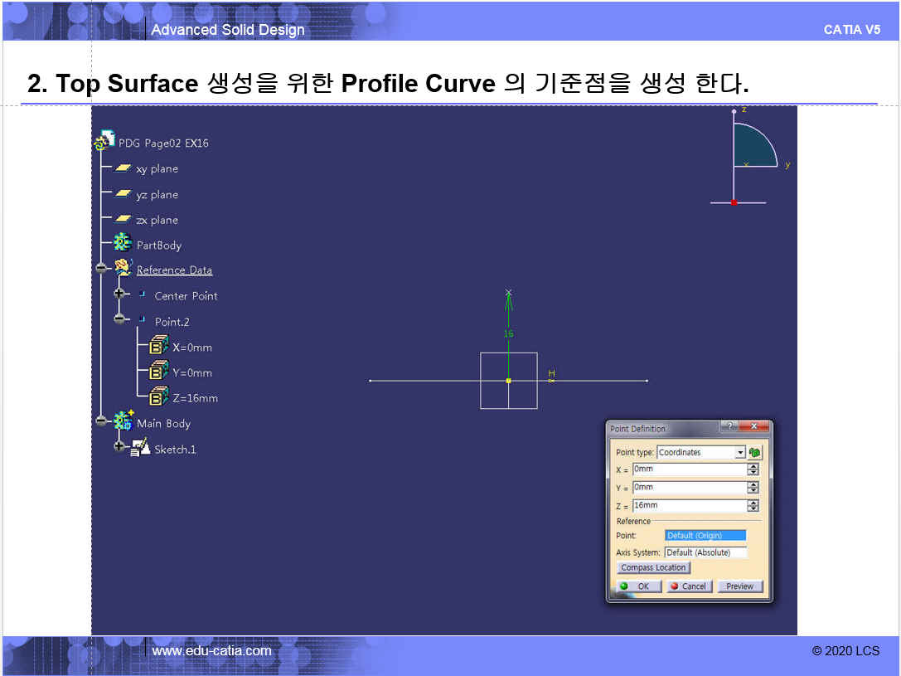The height and width of the screenshot is (676, 901).
Task: Click the PartBody gear icon
Action: point(123,242)
